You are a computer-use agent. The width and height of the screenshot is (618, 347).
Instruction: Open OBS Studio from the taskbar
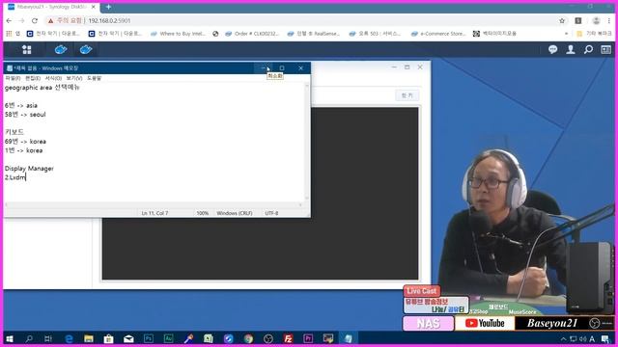[x=268, y=338]
